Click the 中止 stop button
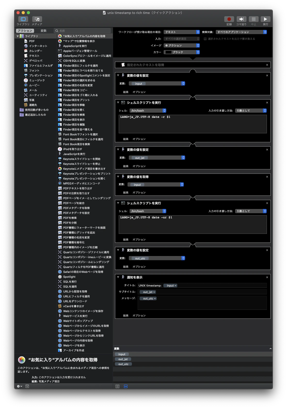 (x=253, y=19)
